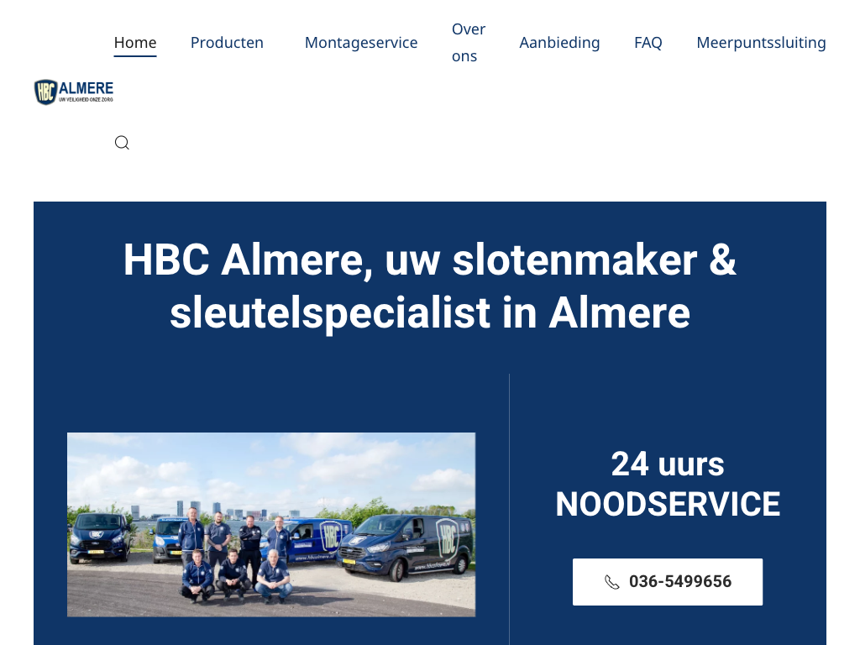Go to the Home menu item
This screenshot has height=645, width=860.
point(135,43)
